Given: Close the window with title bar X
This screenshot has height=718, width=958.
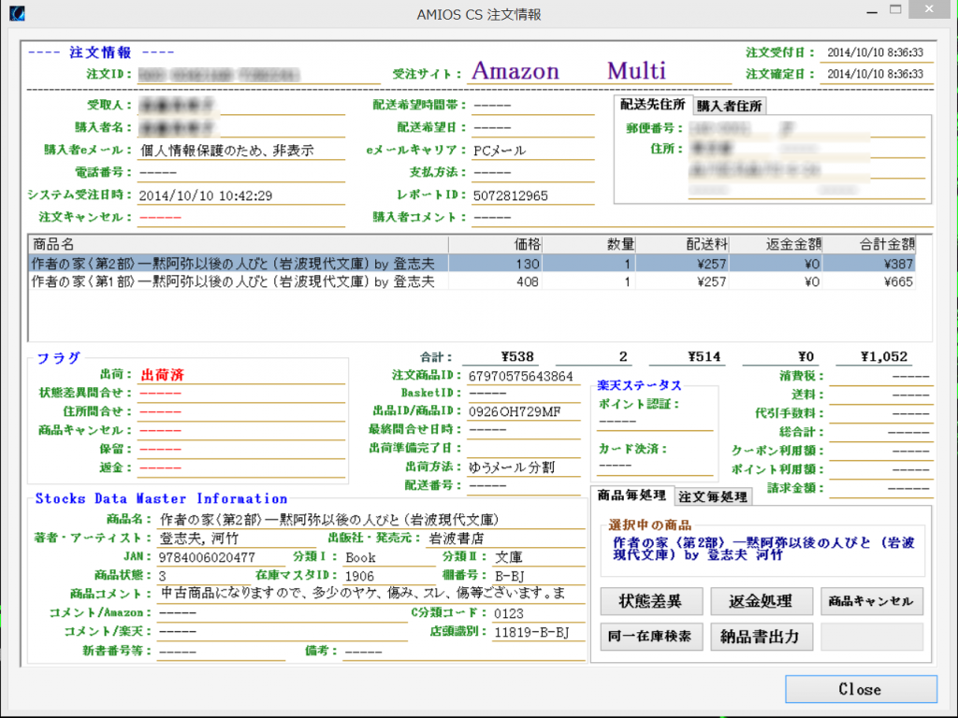Looking at the screenshot, I should (x=929, y=9).
